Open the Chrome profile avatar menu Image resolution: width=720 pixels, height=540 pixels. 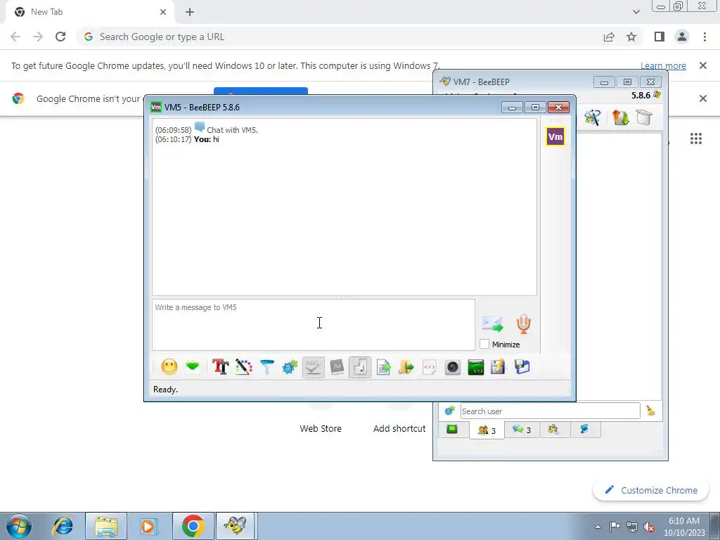(x=682, y=37)
